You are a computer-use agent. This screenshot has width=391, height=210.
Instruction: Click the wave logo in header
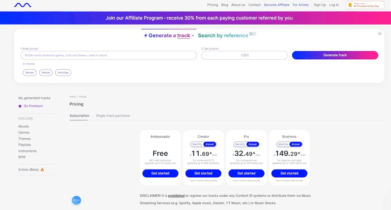(x=23, y=5)
